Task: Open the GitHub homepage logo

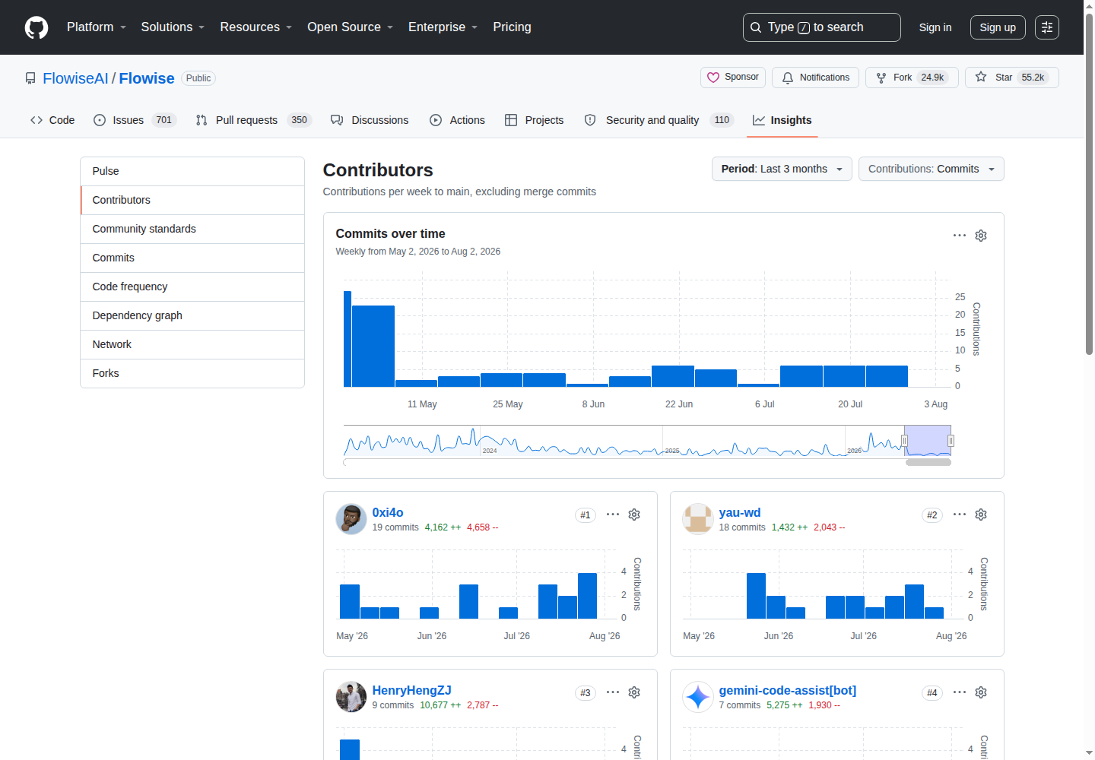Action: pos(36,27)
